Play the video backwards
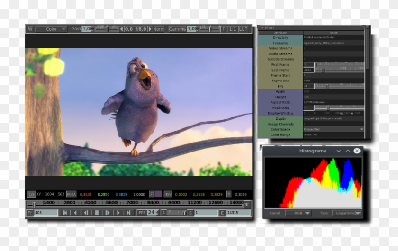Image resolution: width=398 pixels, height=251 pixels. click(x=75, y=213)
